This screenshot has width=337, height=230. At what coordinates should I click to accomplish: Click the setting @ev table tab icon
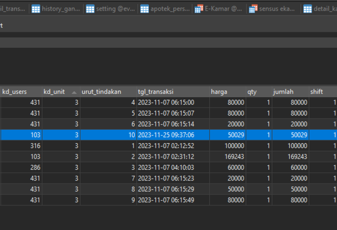pyautogui.click(x=90, y=9)
